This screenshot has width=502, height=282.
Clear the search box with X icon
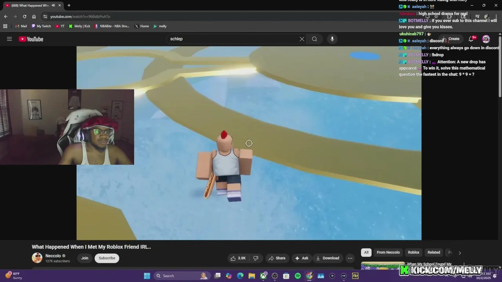tap(302, 39)
